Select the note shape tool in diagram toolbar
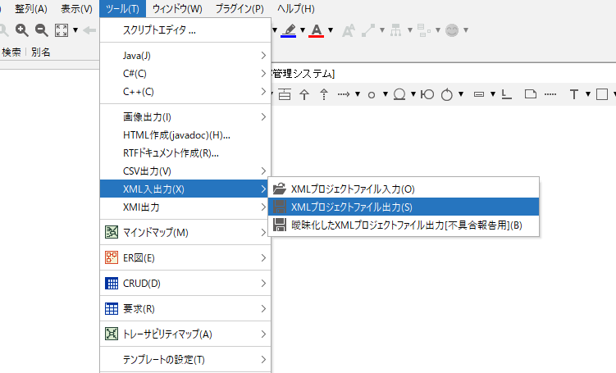 click(531, 94)
